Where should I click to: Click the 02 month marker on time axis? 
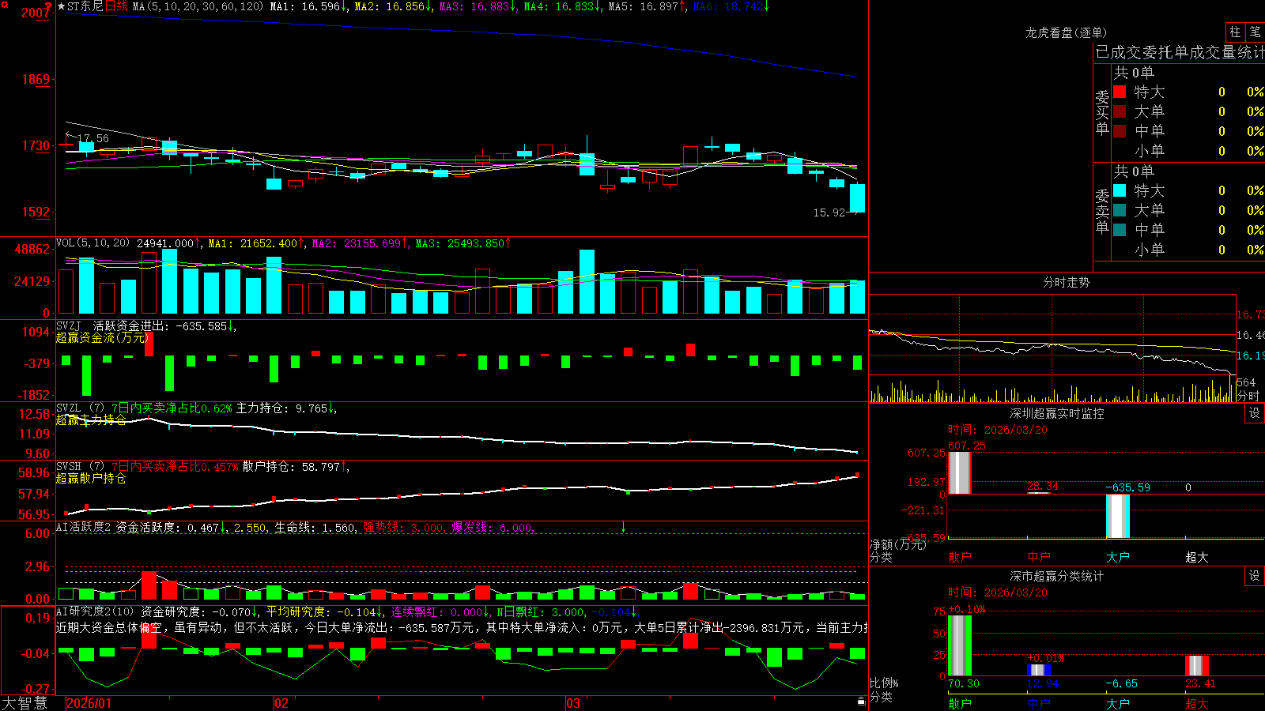pyautogui.click(x=281, y=703)
